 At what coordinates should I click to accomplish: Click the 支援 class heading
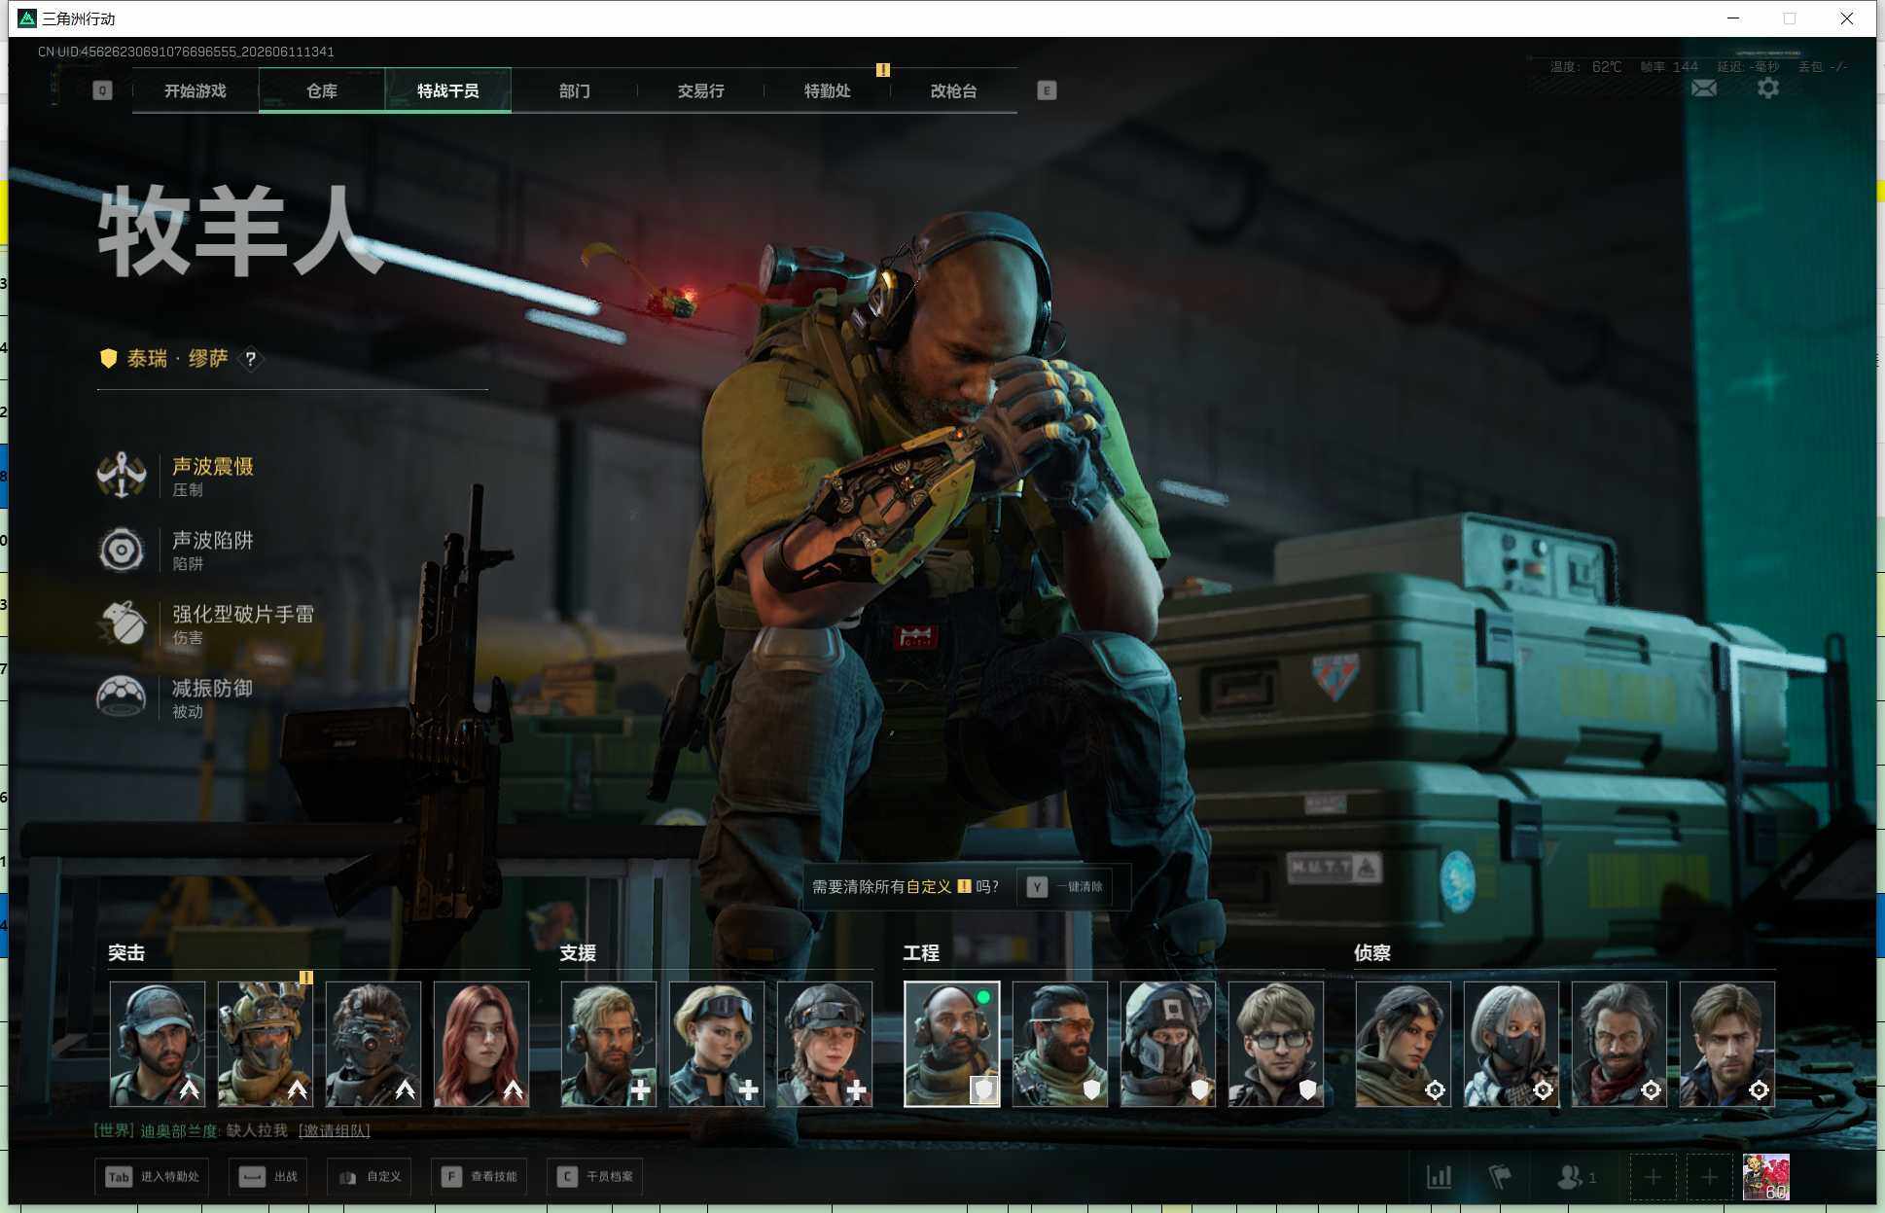tap(578, 953)
